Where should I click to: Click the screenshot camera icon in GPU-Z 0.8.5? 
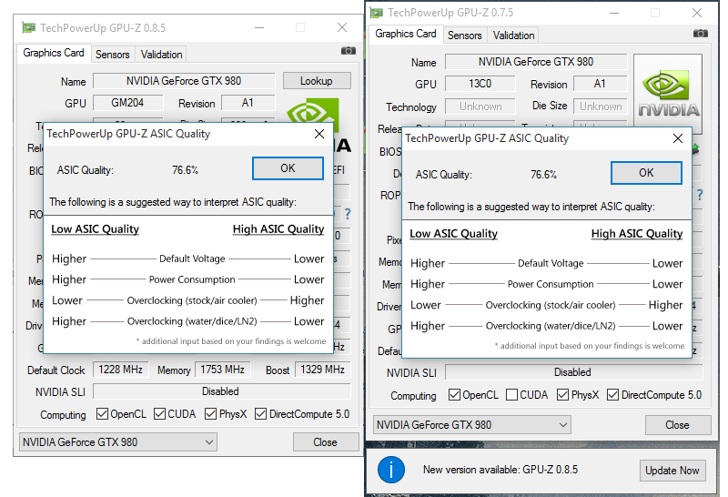[349, 51]
